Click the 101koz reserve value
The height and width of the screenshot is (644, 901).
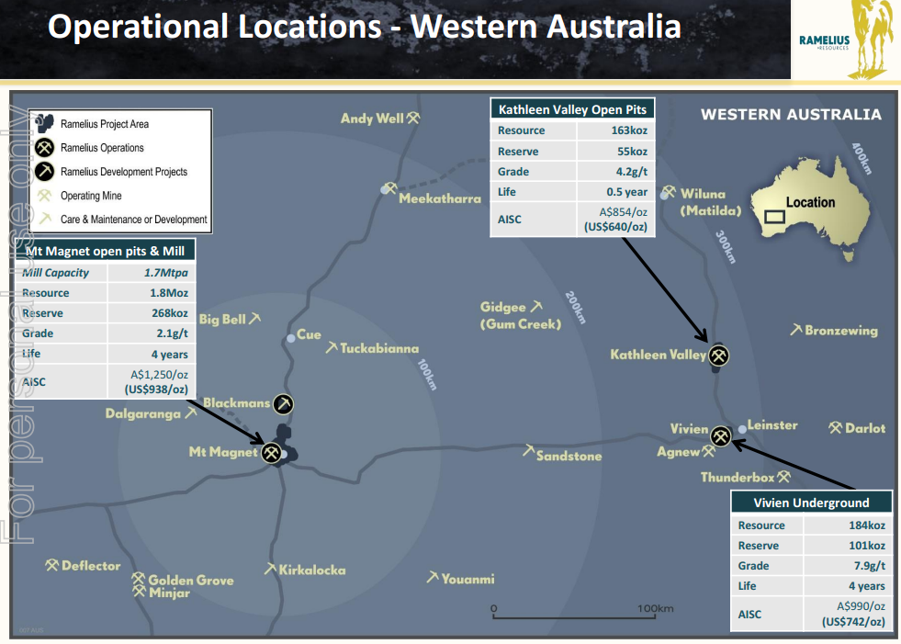click(866, 545)
